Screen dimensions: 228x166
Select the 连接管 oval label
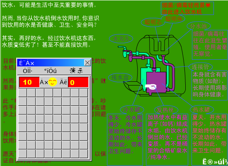pos(201,67)
